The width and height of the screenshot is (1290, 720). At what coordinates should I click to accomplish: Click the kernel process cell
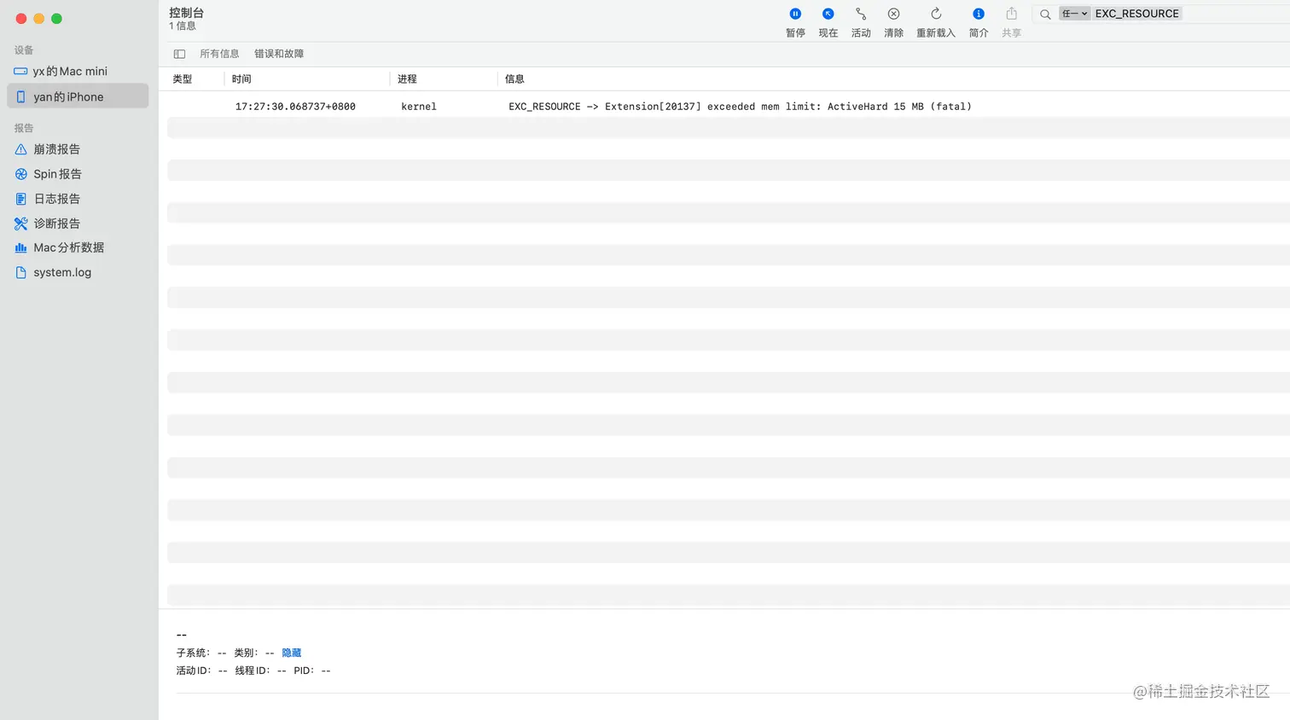[x=419, y=107]
